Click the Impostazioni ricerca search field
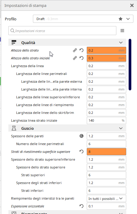 coord(63,31)
